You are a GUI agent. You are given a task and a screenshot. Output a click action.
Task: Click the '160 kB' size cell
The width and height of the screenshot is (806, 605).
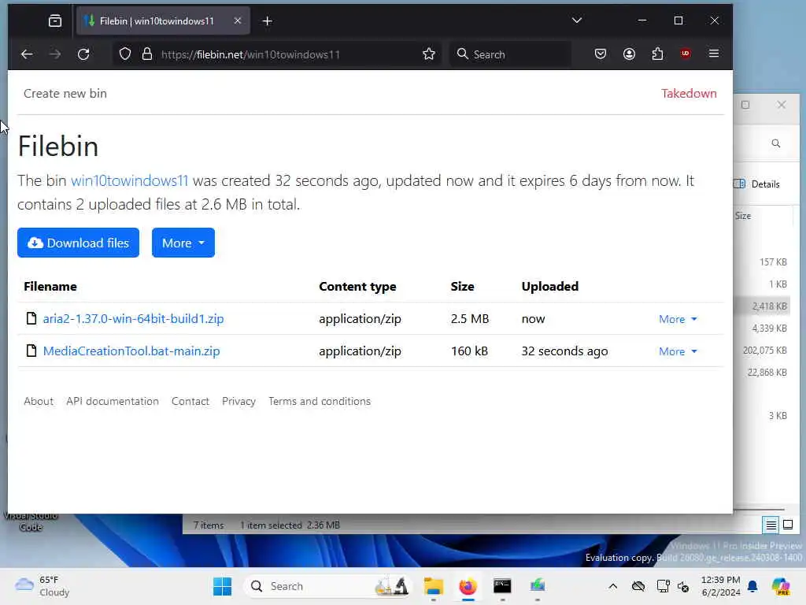tap(469, 351)
